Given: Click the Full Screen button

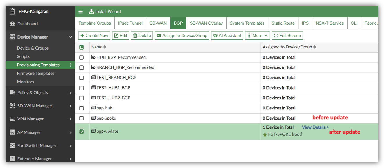Looking at the screenshot, I should (x=287, y=36).
